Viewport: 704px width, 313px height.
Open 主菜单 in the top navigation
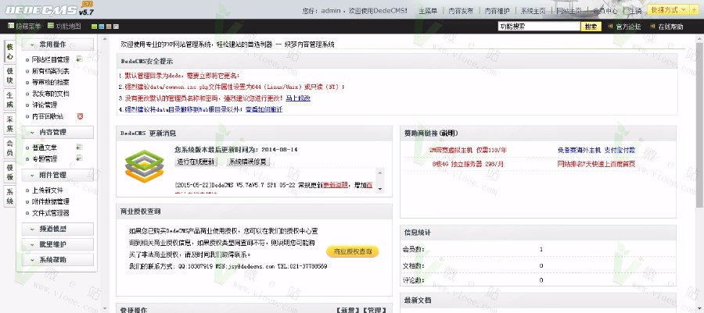pyautogui.click(x=428, y=11)
